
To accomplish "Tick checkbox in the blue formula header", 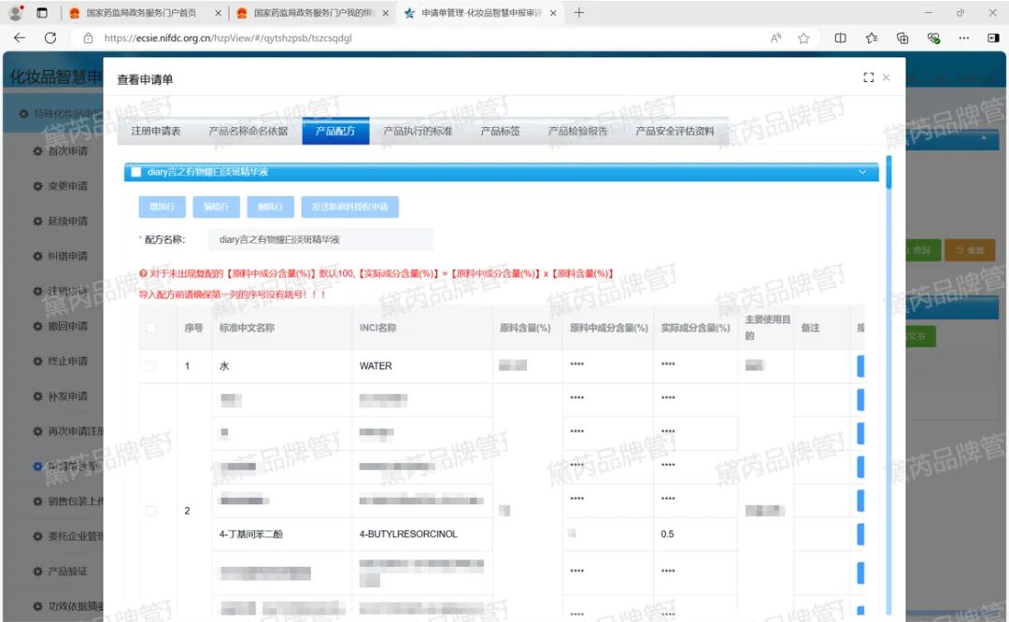I will (135, 172).
